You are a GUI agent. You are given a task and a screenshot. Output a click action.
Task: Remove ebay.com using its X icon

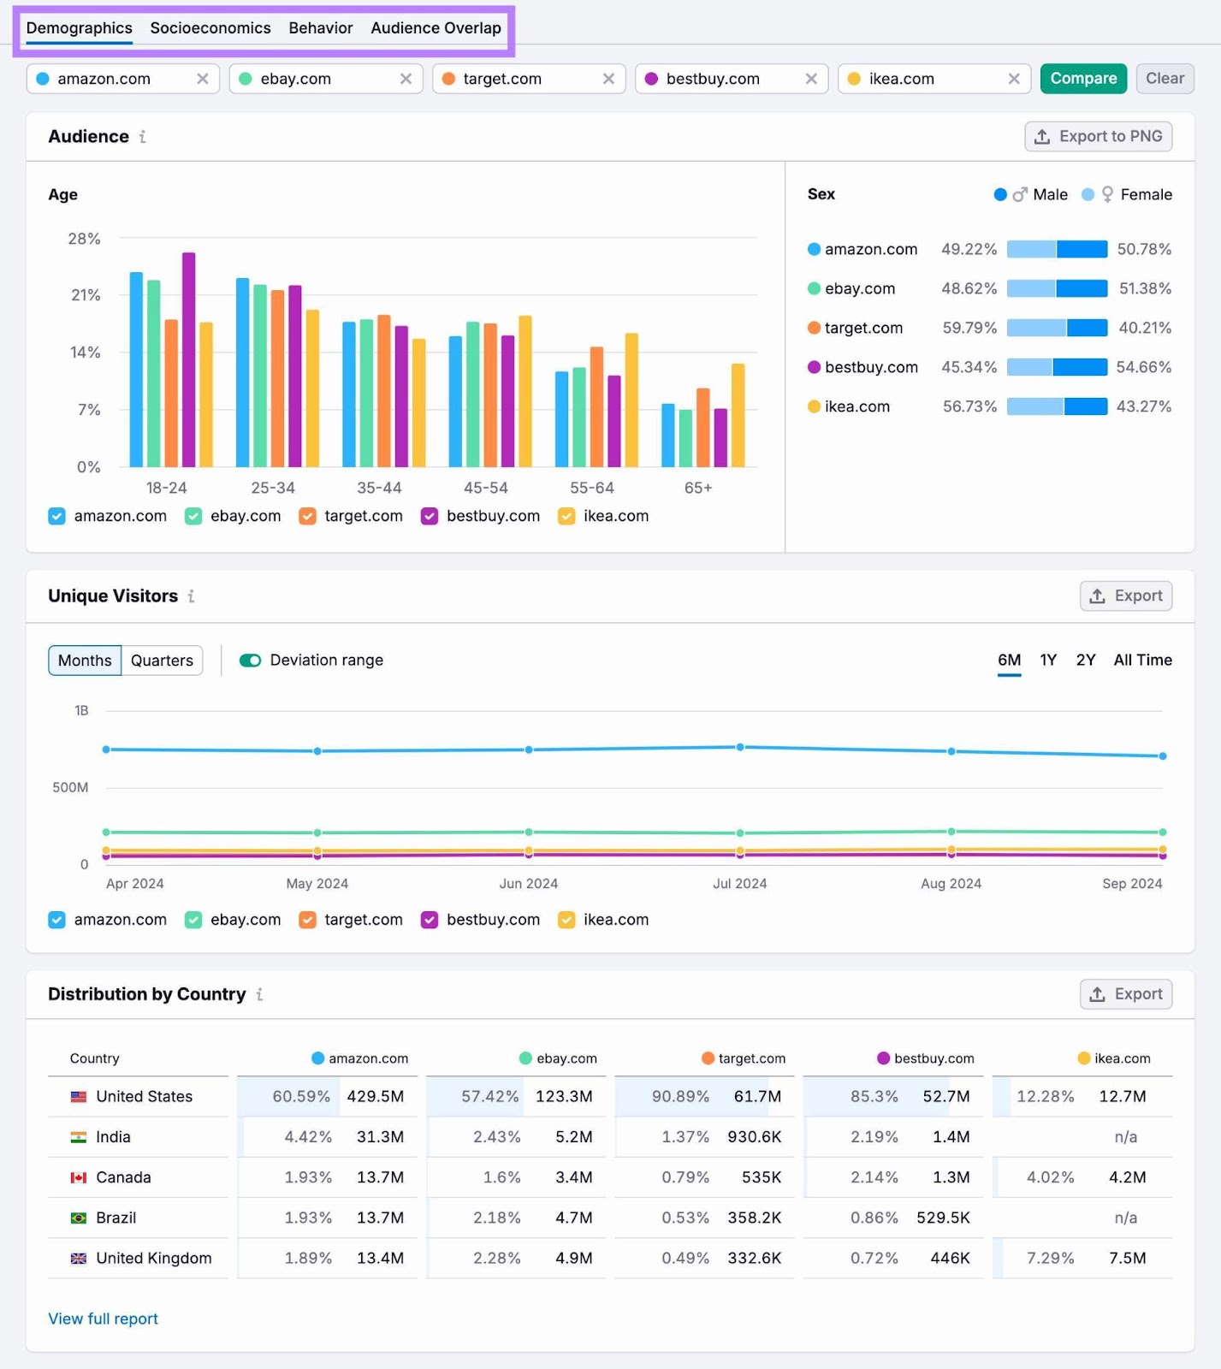(406, 79)
